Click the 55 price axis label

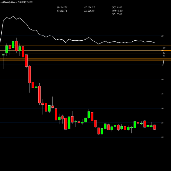pyautogui.click(x=162, y=36)
